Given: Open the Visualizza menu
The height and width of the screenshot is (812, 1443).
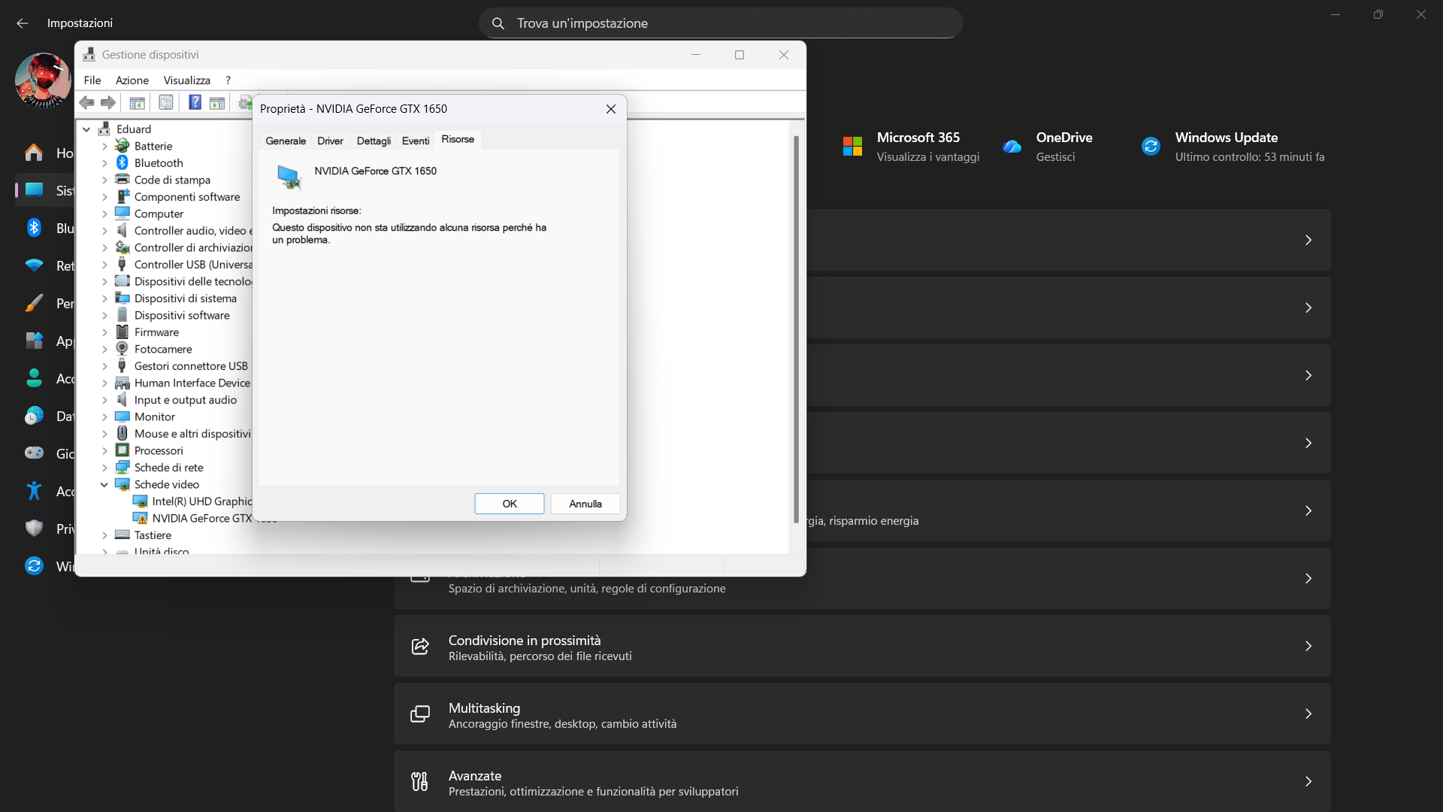Looking at the screenshot, I should [x=186, y=80].
